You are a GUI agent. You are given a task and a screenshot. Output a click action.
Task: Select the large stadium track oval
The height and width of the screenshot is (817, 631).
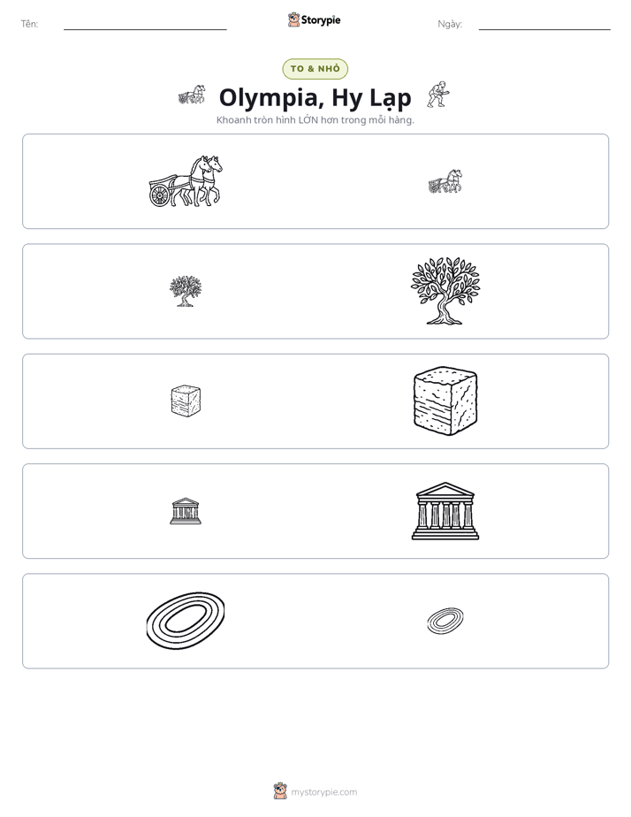click(x=186, y=621)
